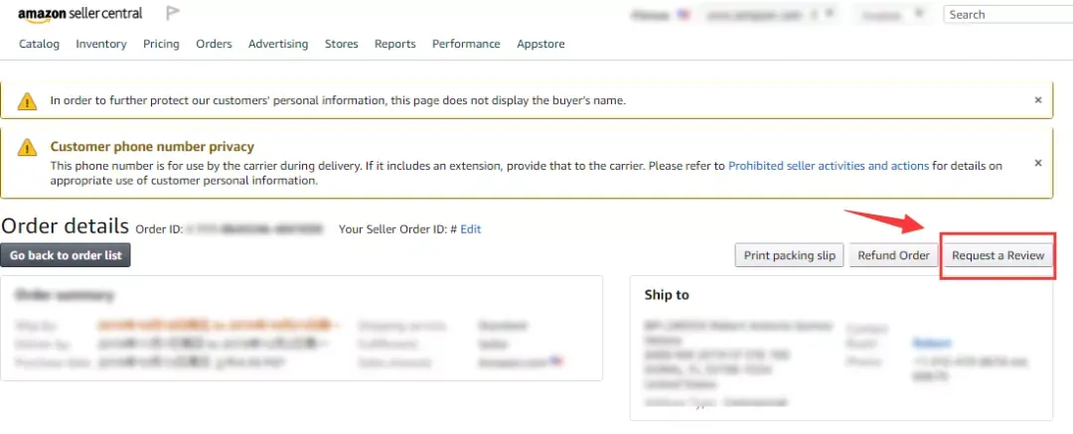The width and height of the screenshot is (1073, 434).
Task: Close the customer phone number privacy alert
Action: (x=1038, y=163)
